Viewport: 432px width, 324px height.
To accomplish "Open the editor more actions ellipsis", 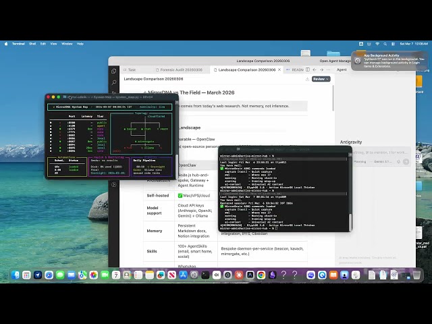I will [328, 70].
